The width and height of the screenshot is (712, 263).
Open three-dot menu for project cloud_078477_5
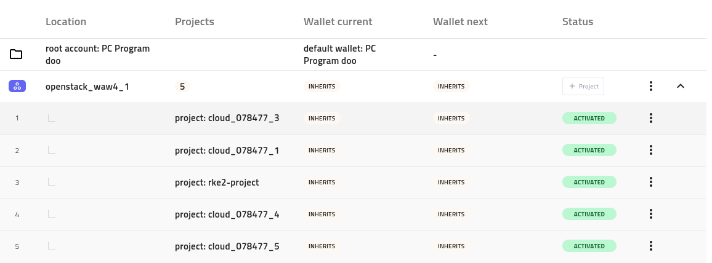(650, 246)
